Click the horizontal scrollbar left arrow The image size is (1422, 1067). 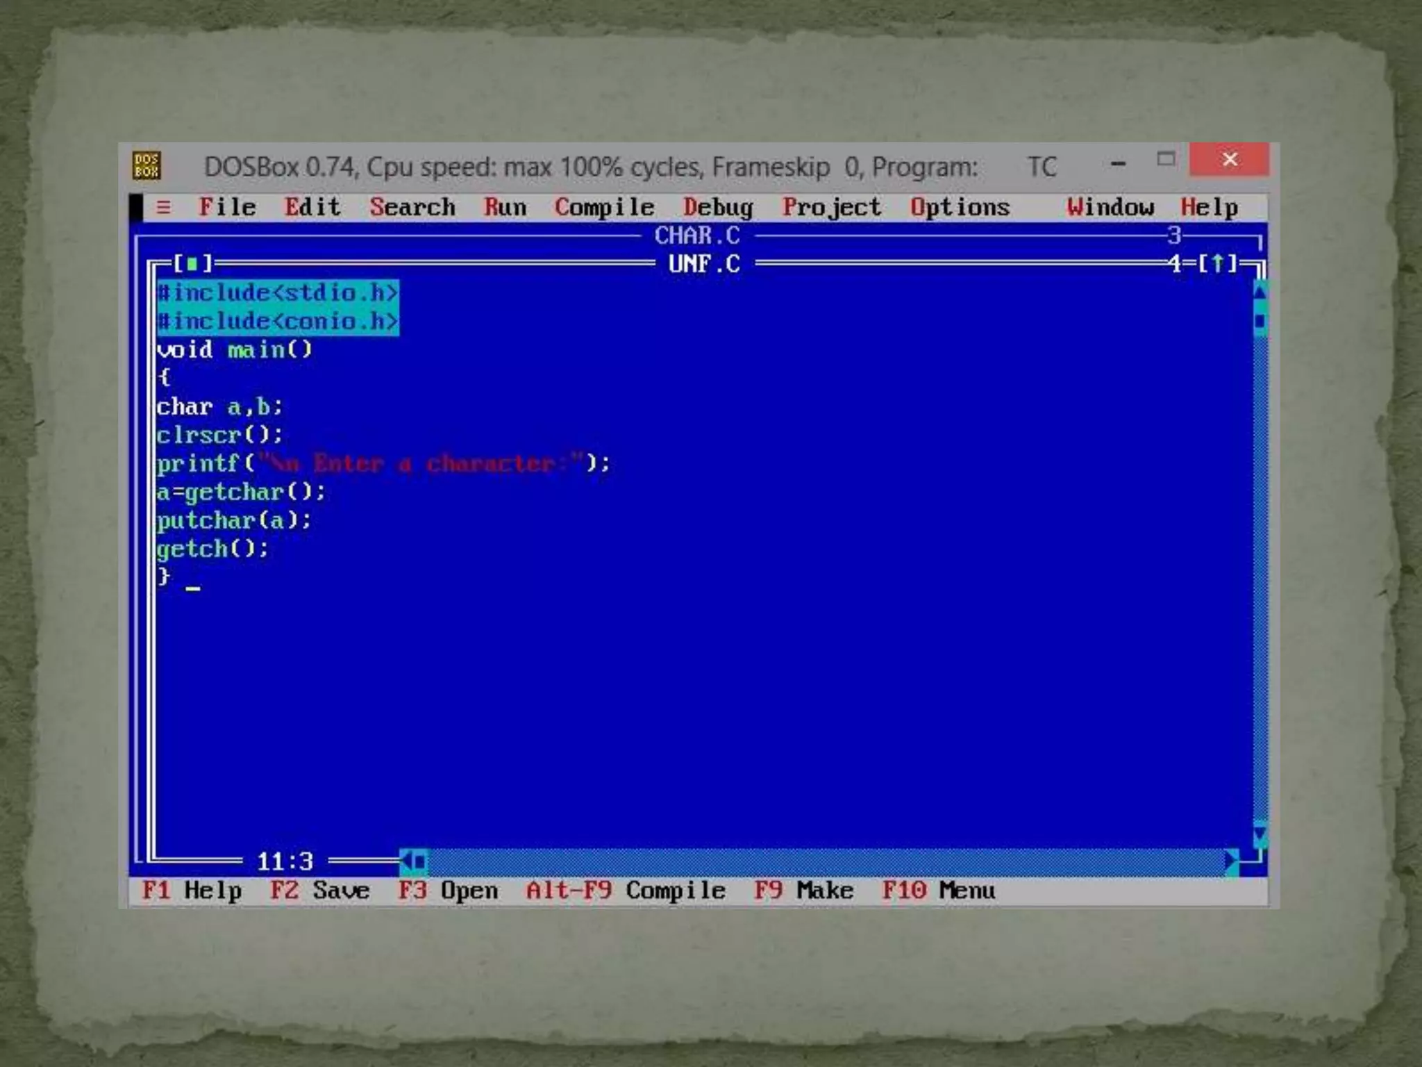[407, 862]
